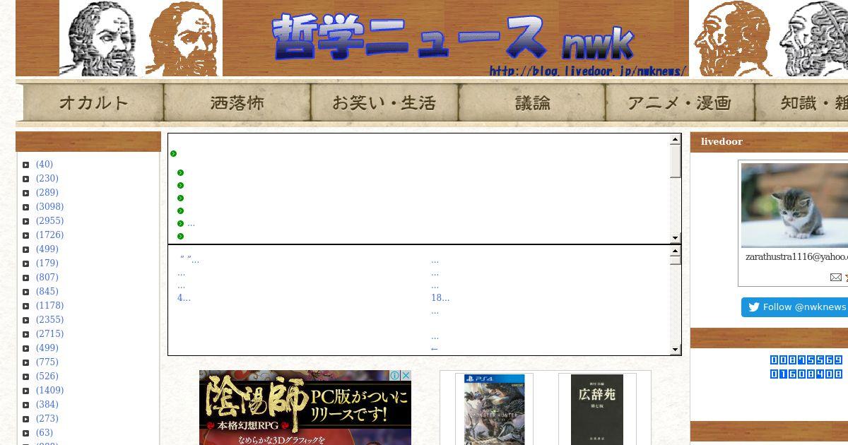Click the bullet icon beside (273)
Image resolution: width=848 pixels, height=445 pixels.
pyautogui.click(x=26, y=419)
